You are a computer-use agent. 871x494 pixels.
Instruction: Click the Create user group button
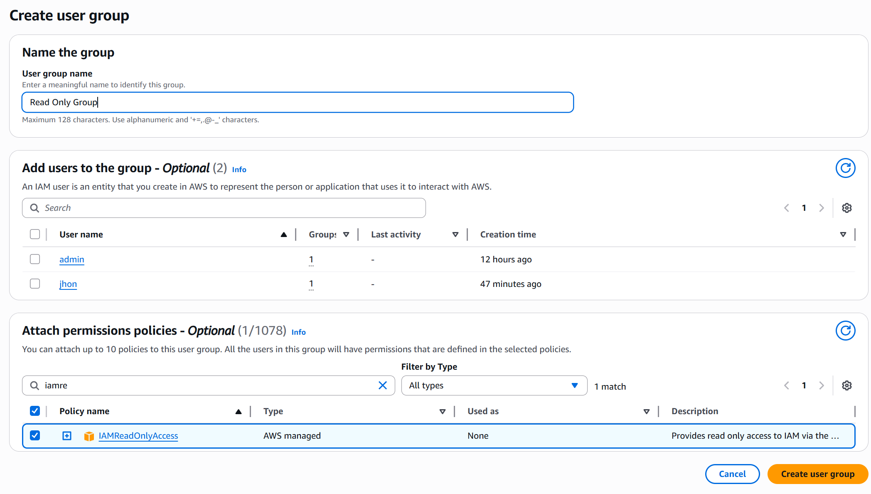click(x=817, y=474)
